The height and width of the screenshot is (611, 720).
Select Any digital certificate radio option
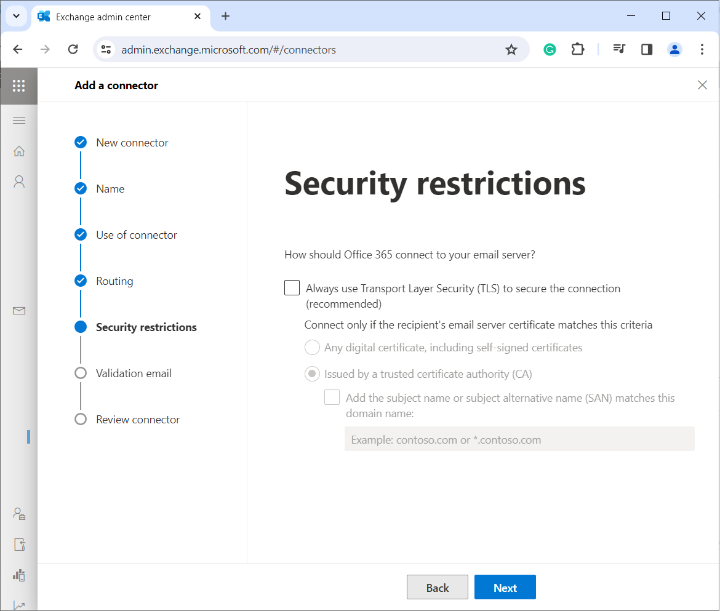(313, 348)
